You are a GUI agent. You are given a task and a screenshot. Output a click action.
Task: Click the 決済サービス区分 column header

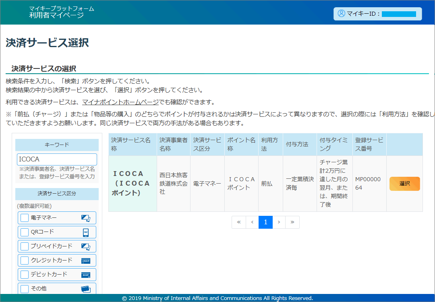[x=207, y=145]
